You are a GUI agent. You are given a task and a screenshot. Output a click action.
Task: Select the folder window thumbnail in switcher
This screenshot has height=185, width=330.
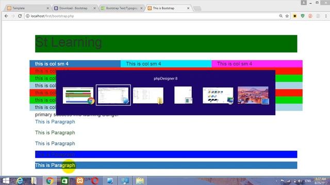148,96
